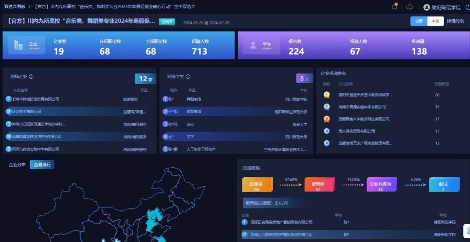
Task: Click the info icon beside 到场学生
Action: (x=188, y=77)
